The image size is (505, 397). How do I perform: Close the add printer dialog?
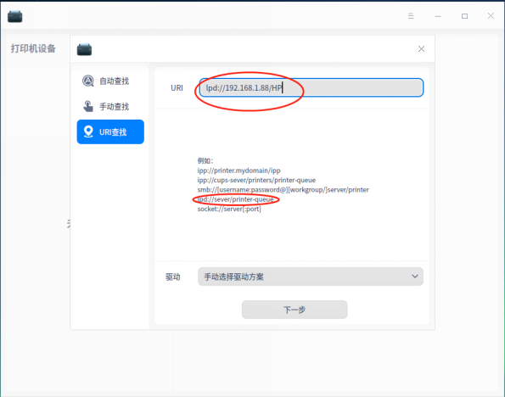point(421,48)
